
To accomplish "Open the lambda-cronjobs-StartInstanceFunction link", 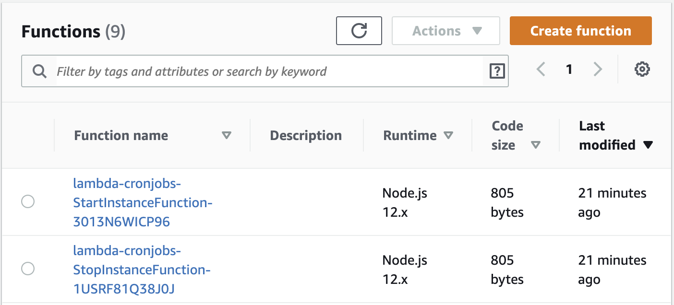I will click(x=143, y=202).
